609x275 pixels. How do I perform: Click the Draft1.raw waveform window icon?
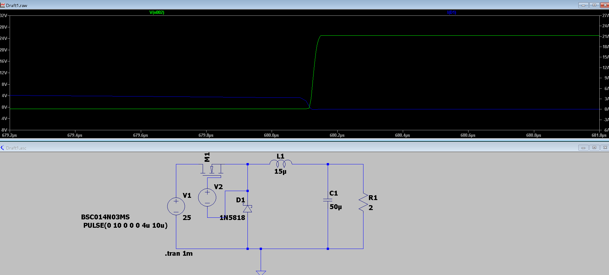[3, 5]
